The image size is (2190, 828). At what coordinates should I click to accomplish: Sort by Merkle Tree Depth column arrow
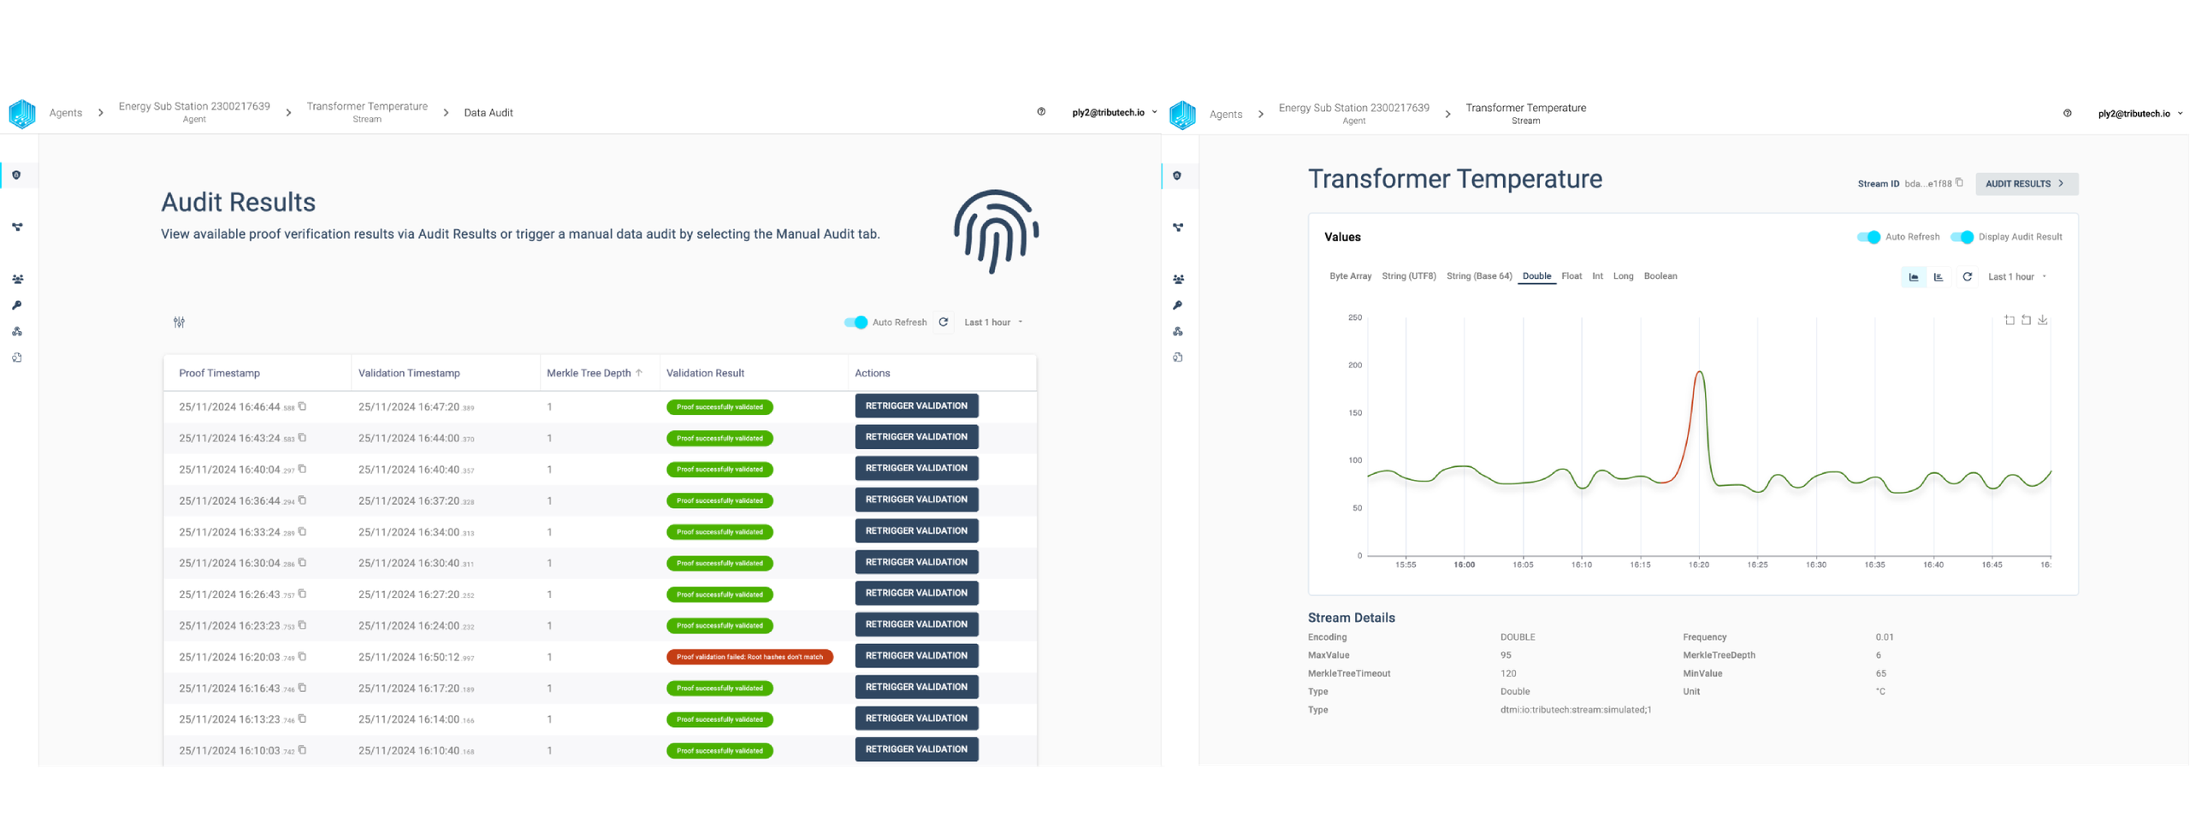pyautogui.click(x=638, y=373)
